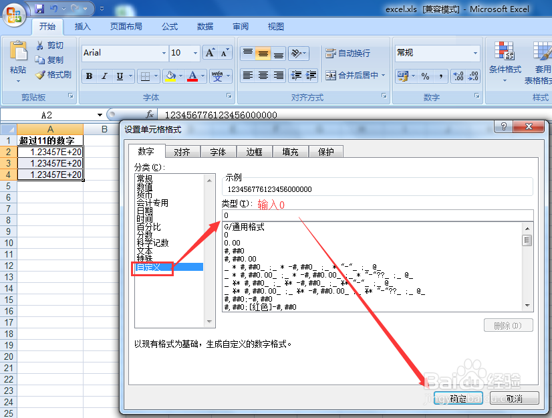Click the dialog help question button

pos(504,126)
